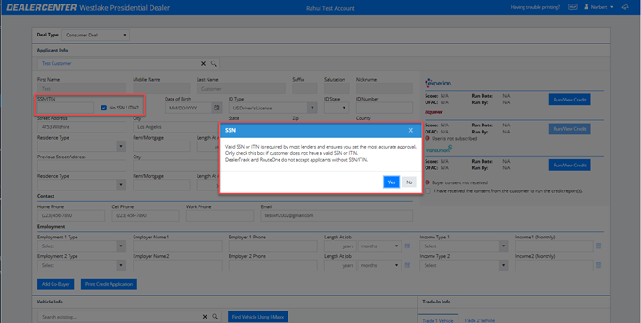Click Find Vehicle Using I-Maxx button
The image size is (641, 323).
pyautogui.click(x=258, y=317)
